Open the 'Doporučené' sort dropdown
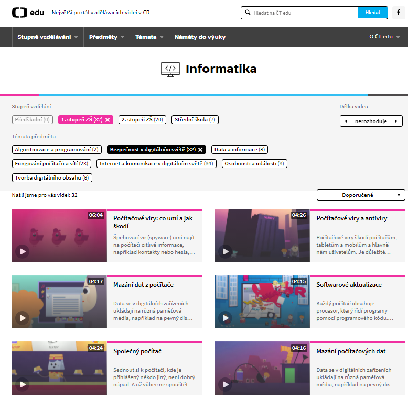Viewport: 408px width, 400px height. click(361, 195)
